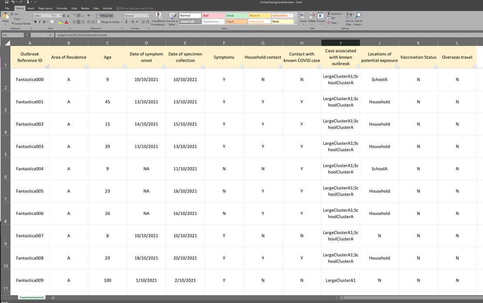Select age cell showing 100

[107, 280]
